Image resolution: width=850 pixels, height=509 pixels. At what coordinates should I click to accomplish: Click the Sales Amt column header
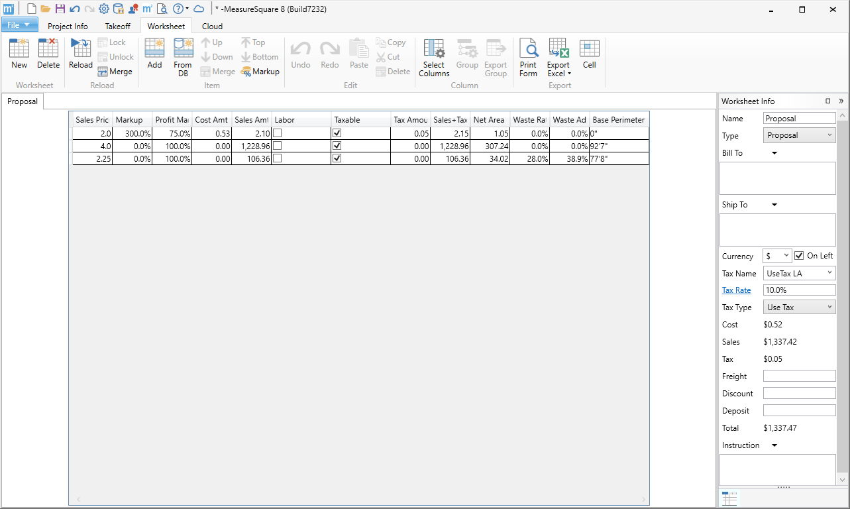click(252, 120)
